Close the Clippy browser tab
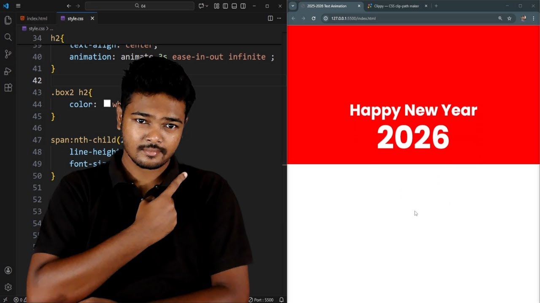Viewport: 540px width, 303px height. 426,6
